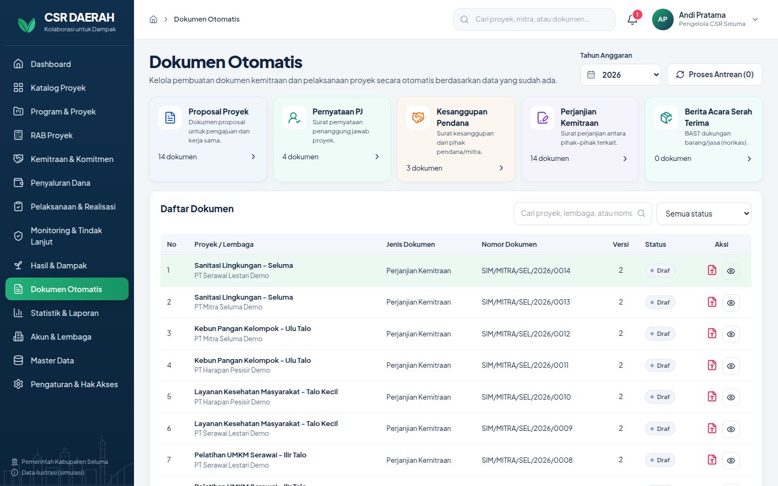Image resolution: width=778 pixels, height=486 pixels.
Task: Open Berita Acara's 0 dokumen link
Action: pyautogui.click(x=703, y=159)
